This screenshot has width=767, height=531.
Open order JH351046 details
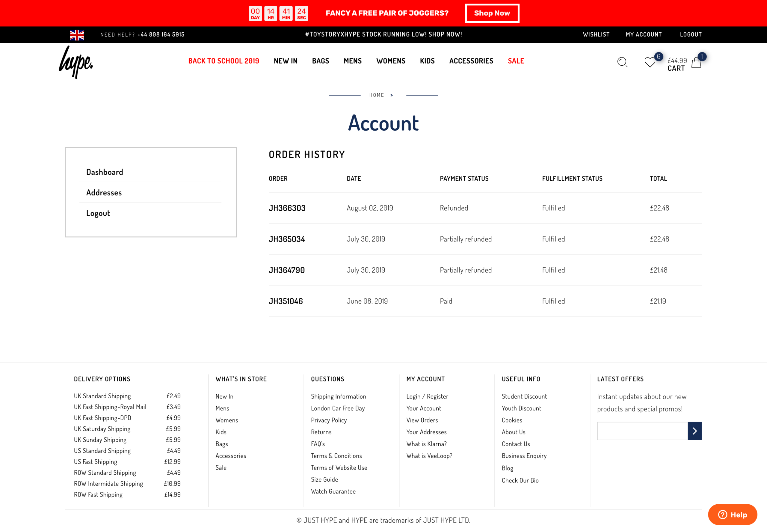(x=286, y=301)
